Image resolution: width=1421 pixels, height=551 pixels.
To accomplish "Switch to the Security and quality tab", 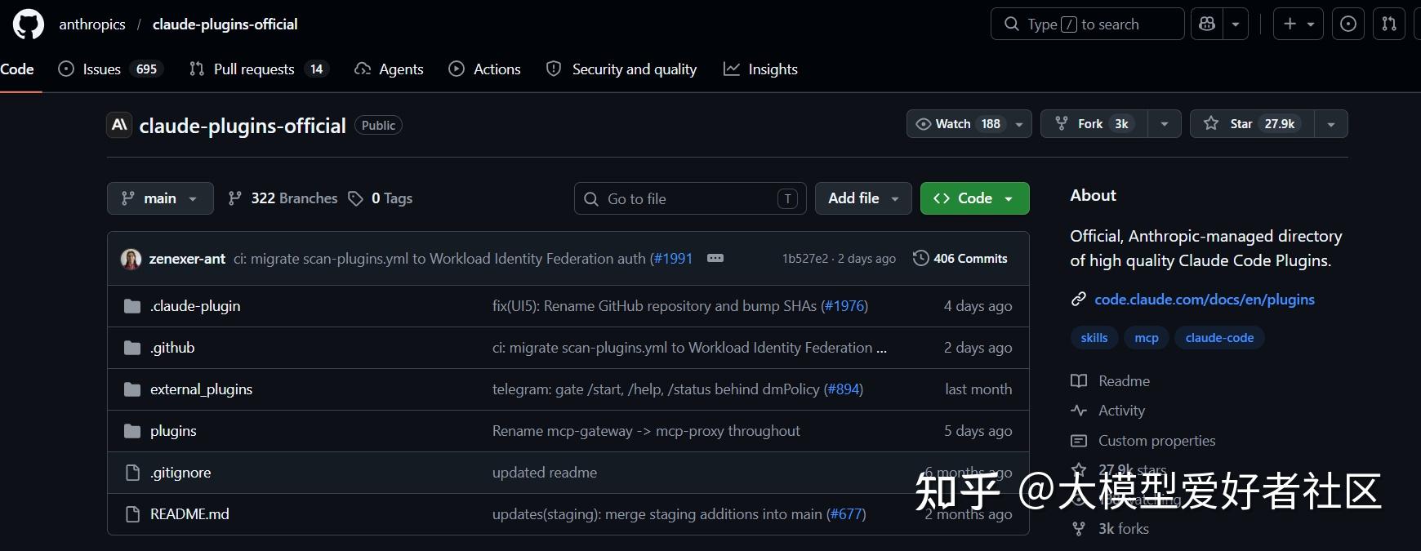I will pyautogui.click(x=621, y=69).
